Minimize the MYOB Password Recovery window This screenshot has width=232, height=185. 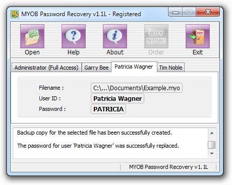click(x=176, y=12)
